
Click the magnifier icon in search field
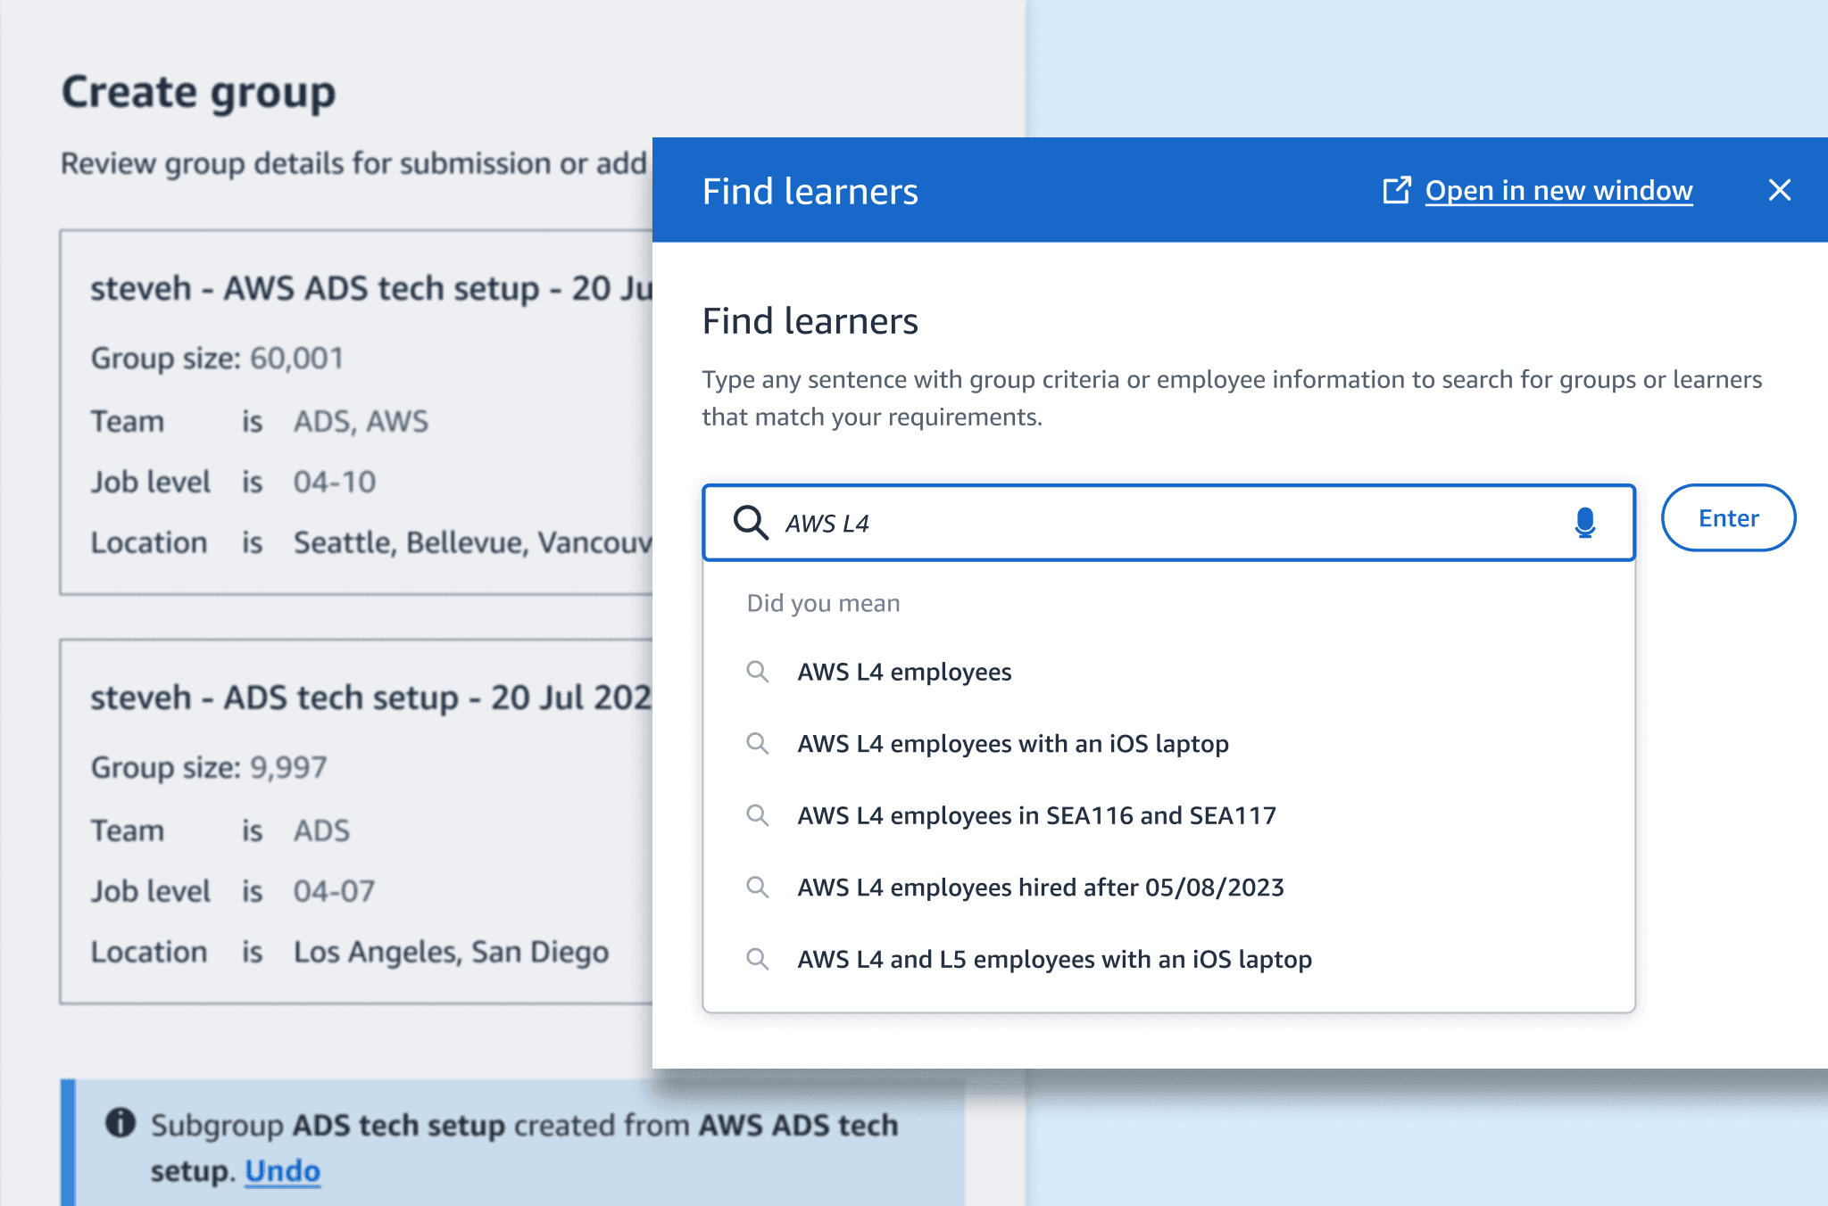point(750,523)
